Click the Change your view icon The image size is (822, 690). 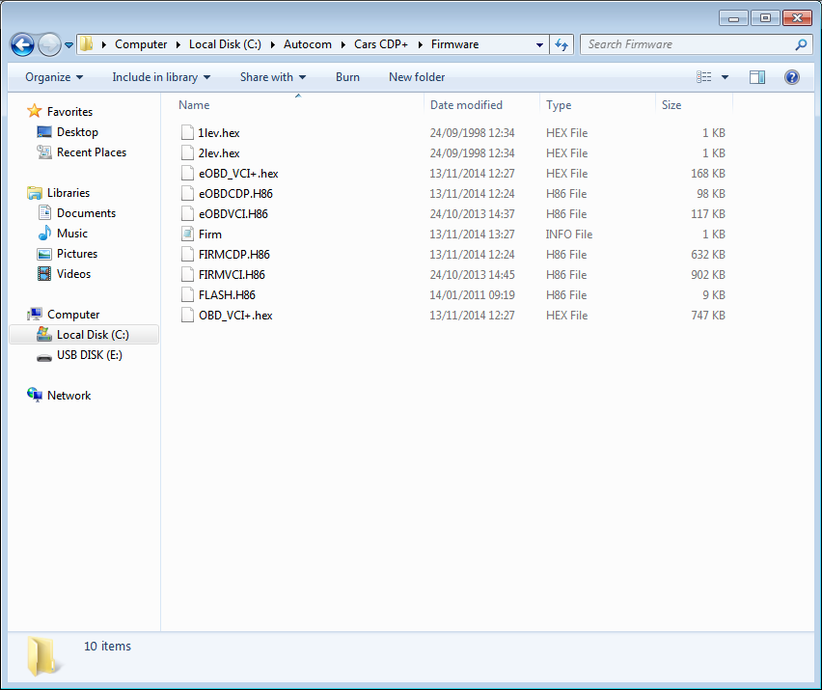pyautogui.click(x=703, y=77)
